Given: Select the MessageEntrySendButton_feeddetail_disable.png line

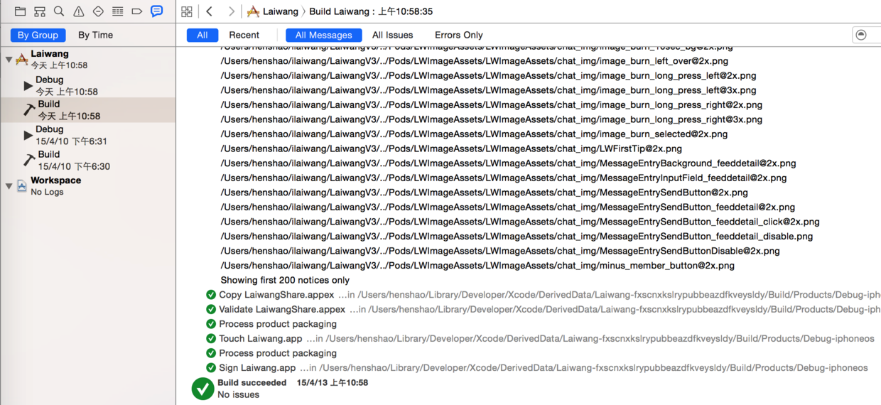Looking at the screenshot, I should (x=517, y=237).
